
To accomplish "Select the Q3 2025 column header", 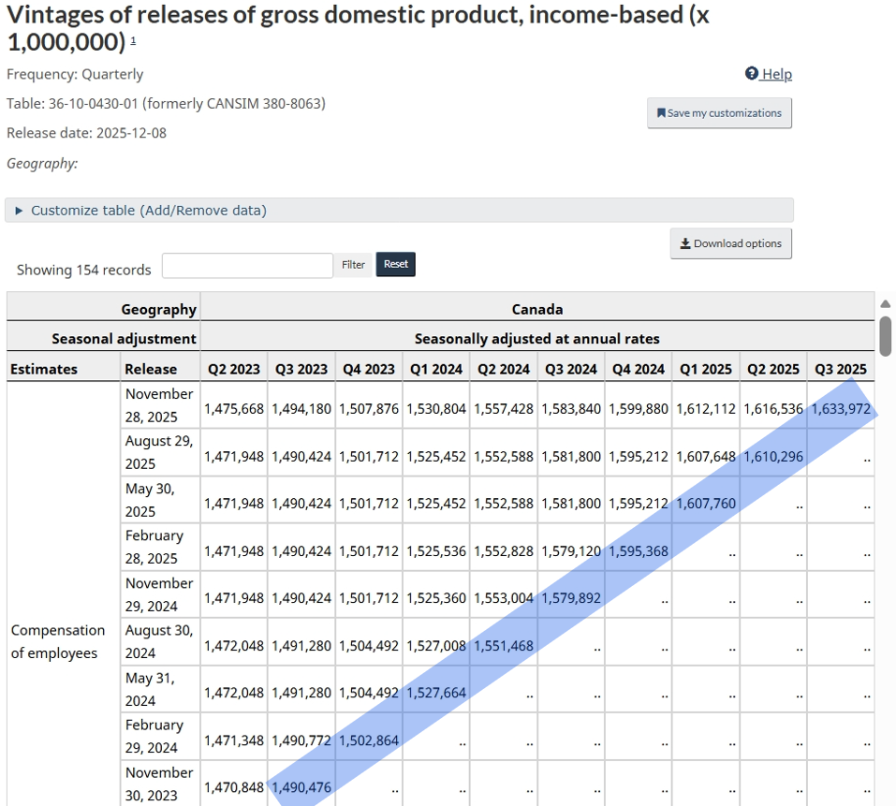I will [840, 368].
